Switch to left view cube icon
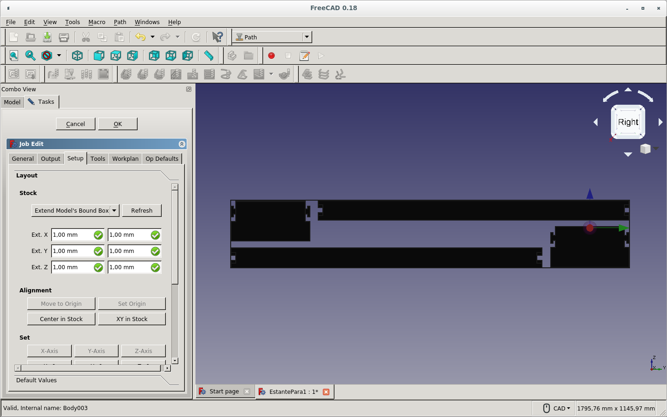Screen dimensions: 667x417 (x=187, y=56)
